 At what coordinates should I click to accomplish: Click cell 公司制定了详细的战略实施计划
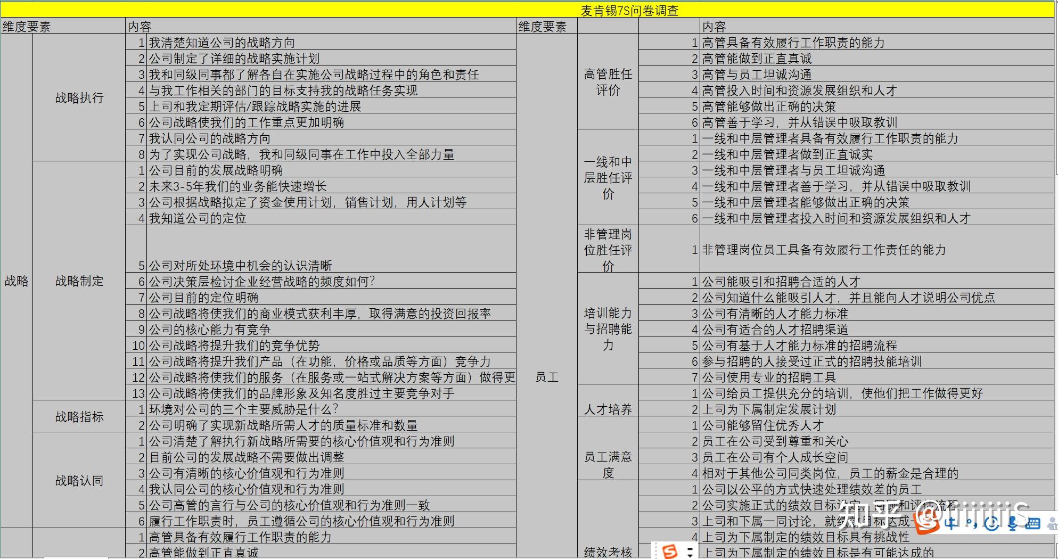(331, 59)
